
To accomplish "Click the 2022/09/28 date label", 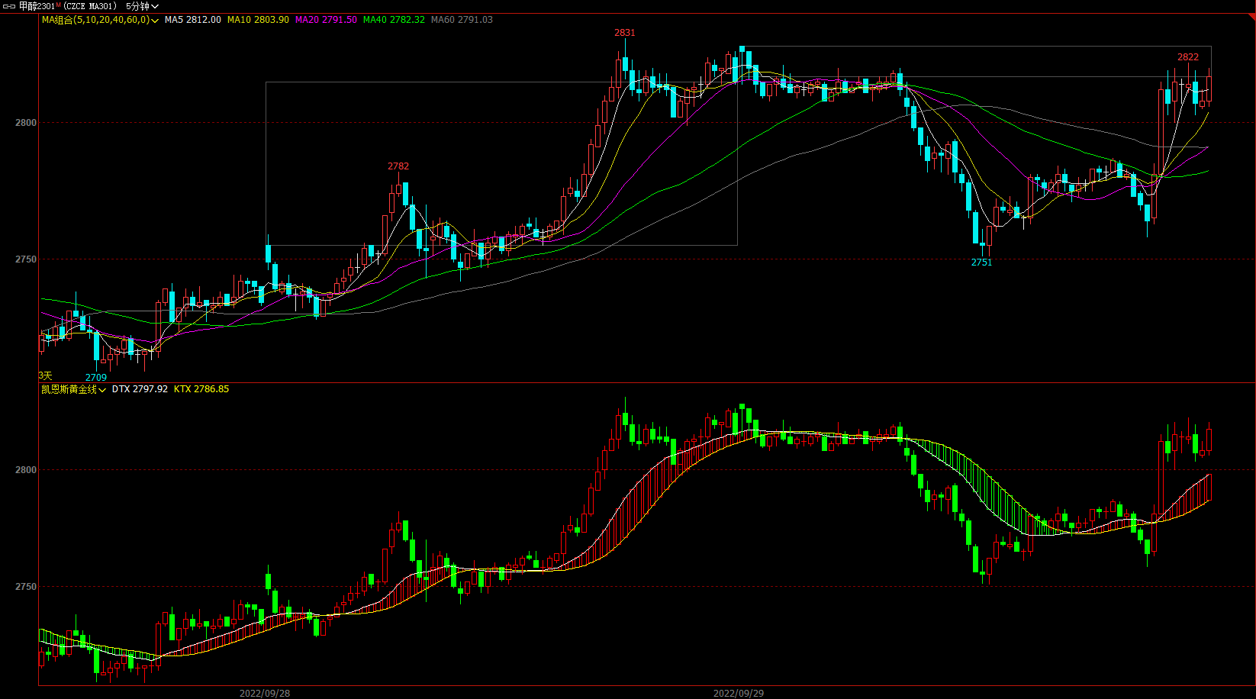I will tap(265, 693).
